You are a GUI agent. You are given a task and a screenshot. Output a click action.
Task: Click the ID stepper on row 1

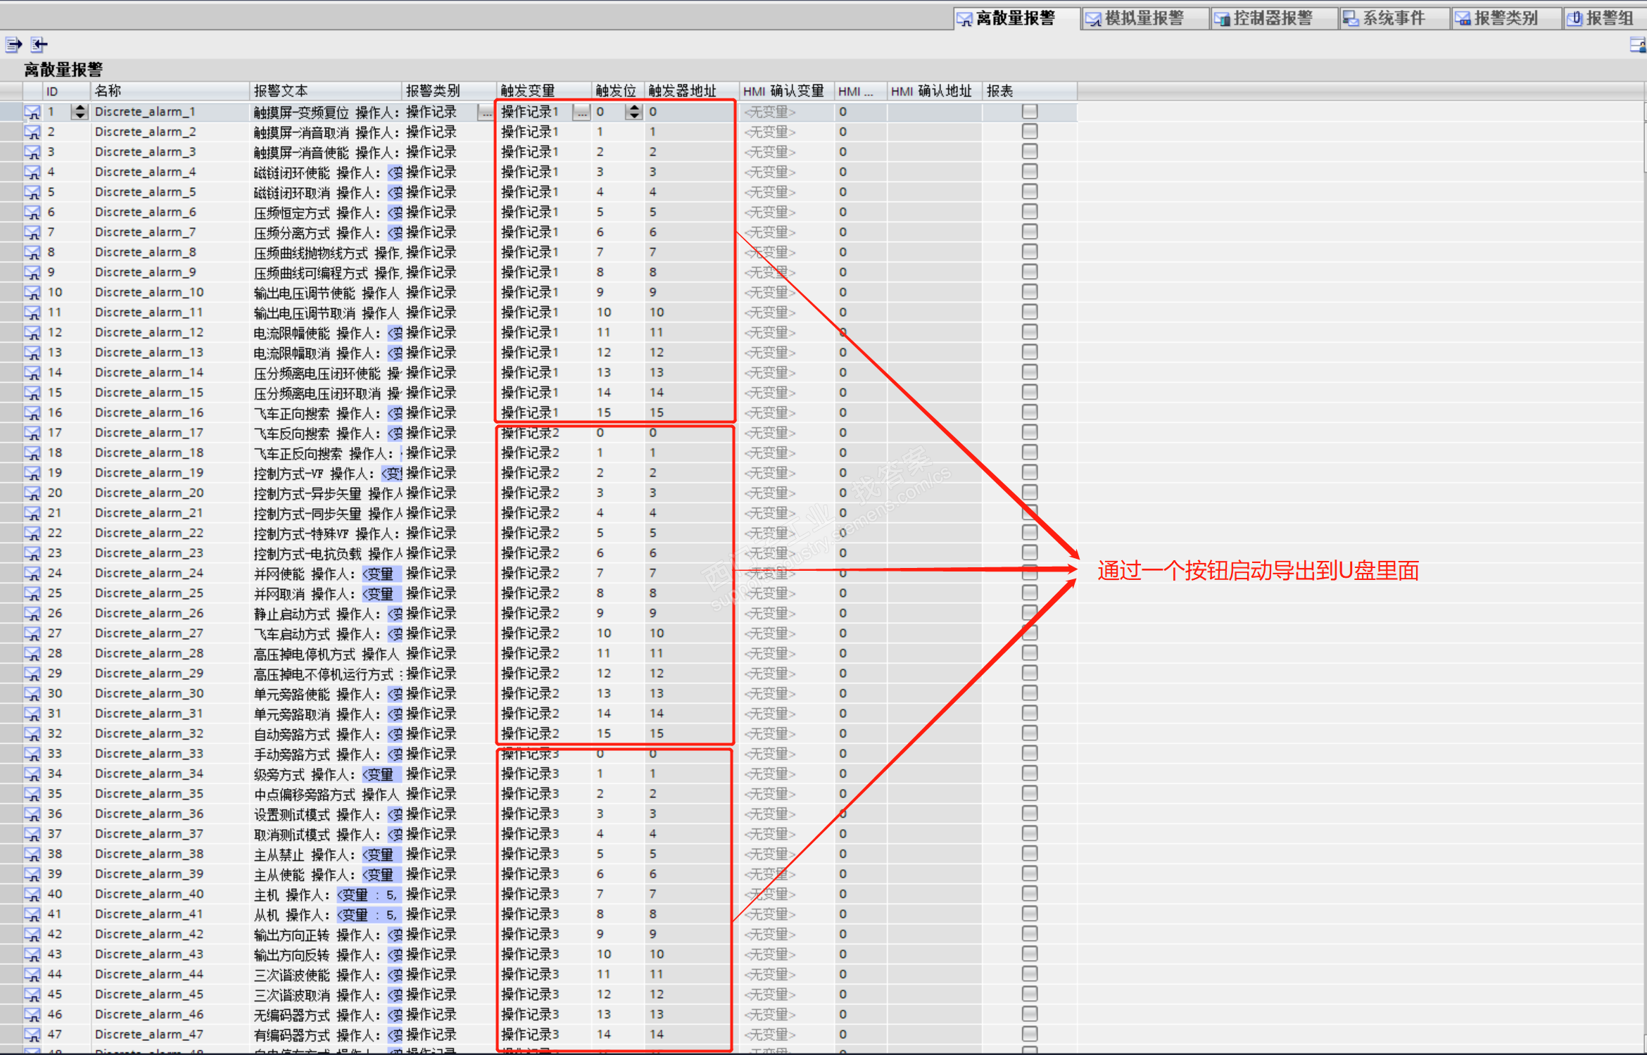click(80, 112)
